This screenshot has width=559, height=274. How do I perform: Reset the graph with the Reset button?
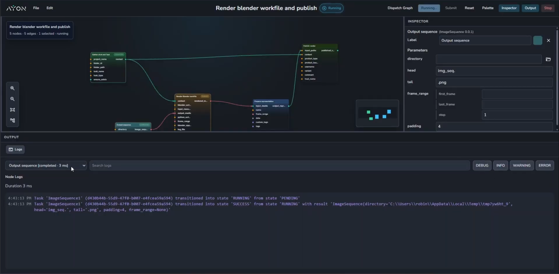(469, 8)
